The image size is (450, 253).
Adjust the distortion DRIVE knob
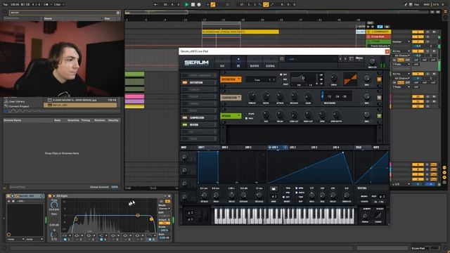tap(334, 78)
